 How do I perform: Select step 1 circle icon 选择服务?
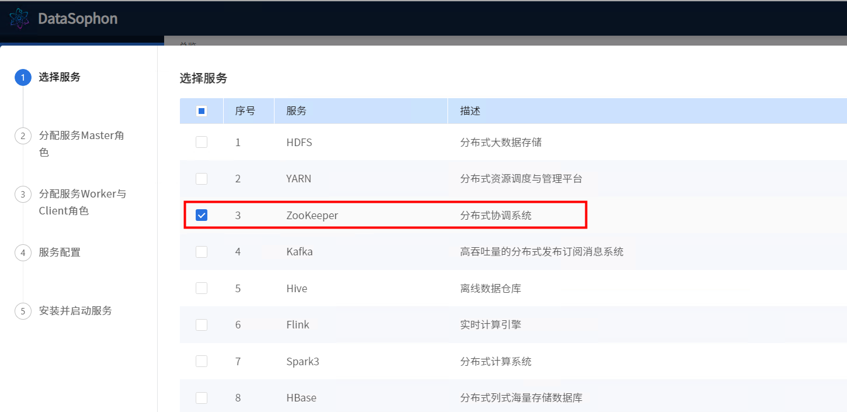pos(23,77)
